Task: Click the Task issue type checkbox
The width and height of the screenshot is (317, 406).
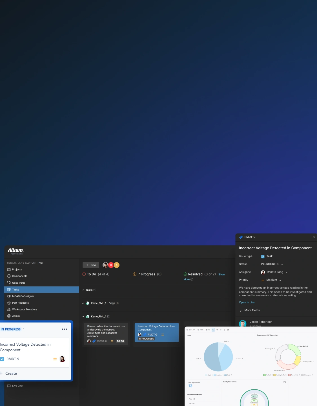Action: click(263, 257)
